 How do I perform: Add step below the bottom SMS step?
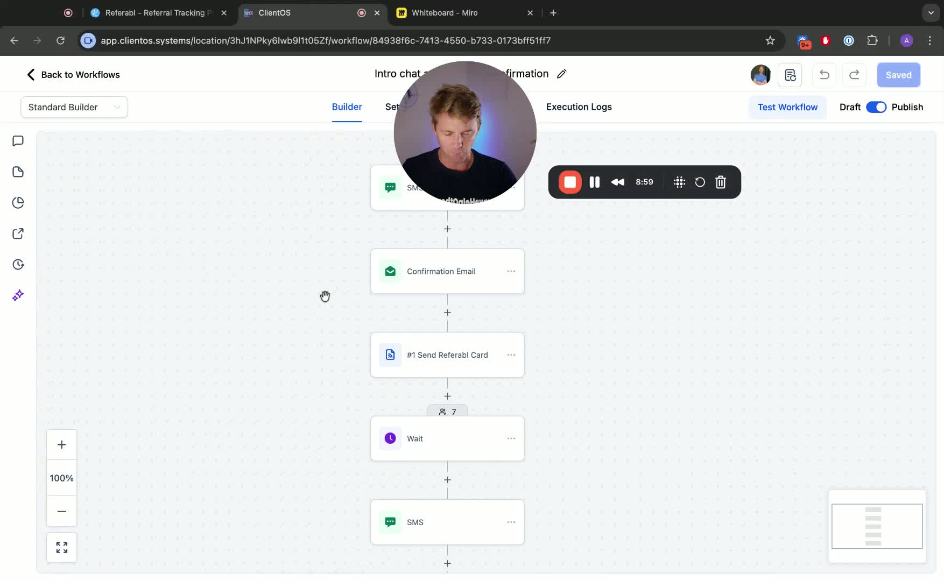(x=447, y=564)
